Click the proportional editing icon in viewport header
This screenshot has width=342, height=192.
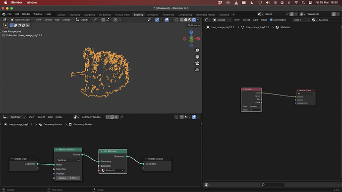115,20
